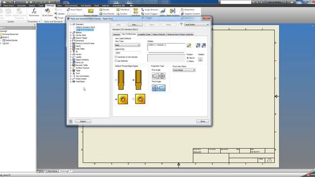Open the Local Styles filter dropdown
The height and width of the screenshot is (177, 315).
point(197,25)
